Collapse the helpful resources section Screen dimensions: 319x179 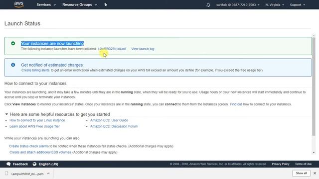(6, 114)
